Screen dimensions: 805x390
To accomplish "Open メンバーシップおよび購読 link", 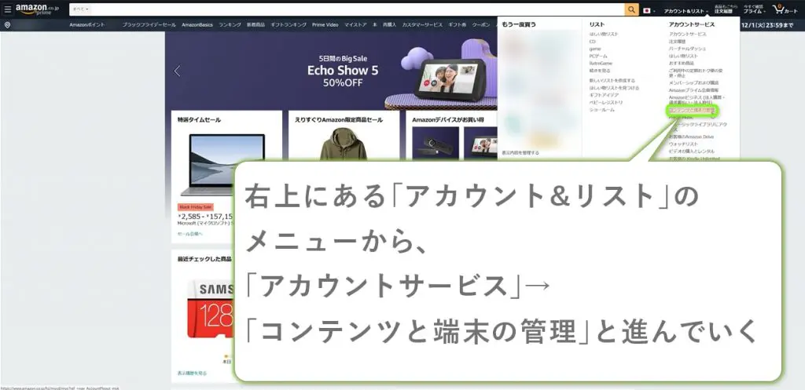I will coord(693,82).
